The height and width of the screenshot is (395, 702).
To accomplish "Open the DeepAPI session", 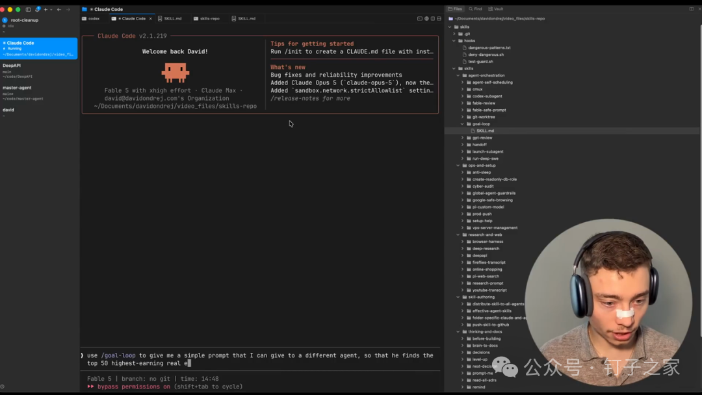I will click(x=39, y=71).
